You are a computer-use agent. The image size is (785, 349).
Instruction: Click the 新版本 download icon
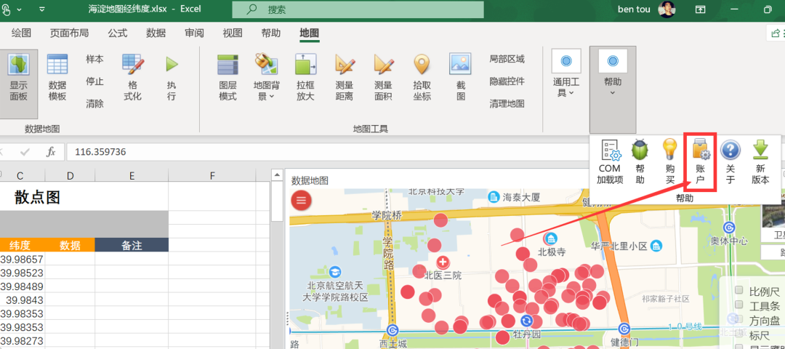click(x=760, y=150)
